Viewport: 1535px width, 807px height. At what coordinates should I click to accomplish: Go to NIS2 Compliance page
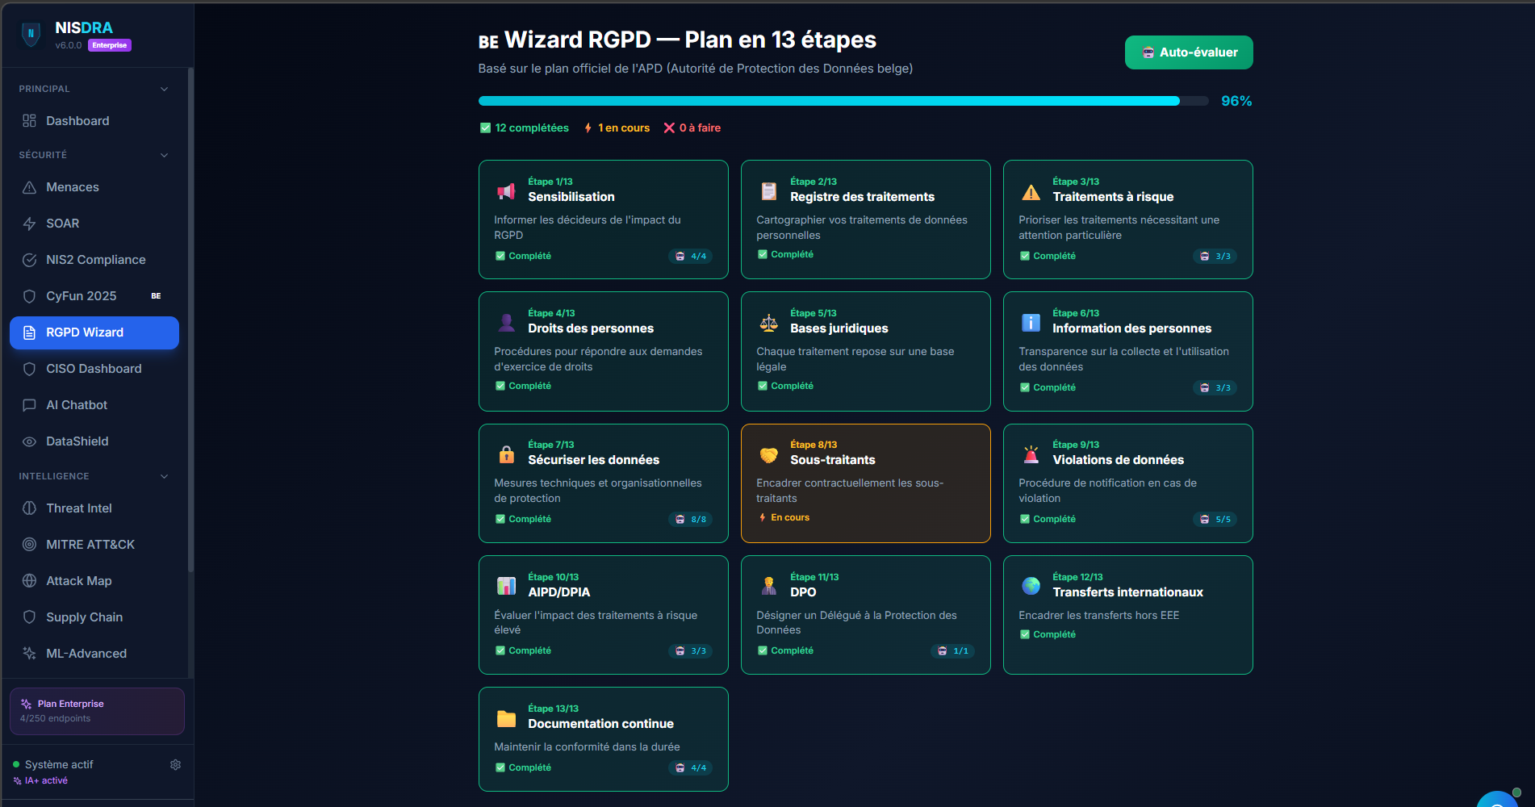94,260
